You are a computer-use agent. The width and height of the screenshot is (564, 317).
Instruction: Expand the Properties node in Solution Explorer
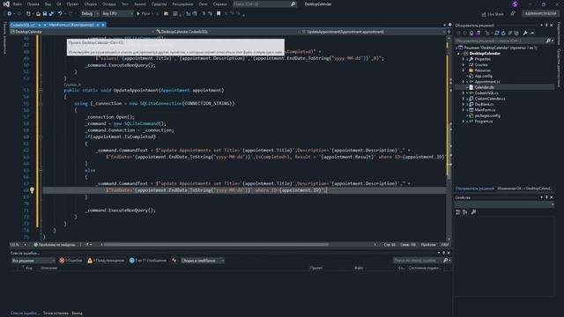464,59
